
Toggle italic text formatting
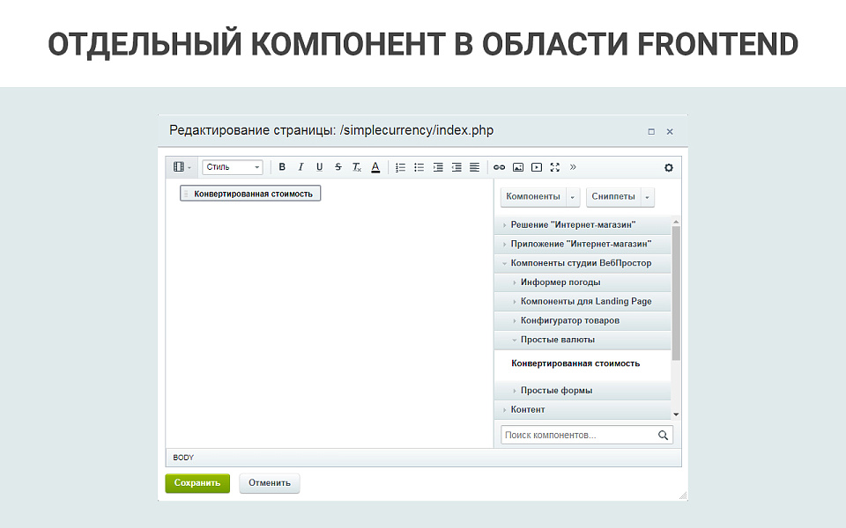tap(301, 167)
